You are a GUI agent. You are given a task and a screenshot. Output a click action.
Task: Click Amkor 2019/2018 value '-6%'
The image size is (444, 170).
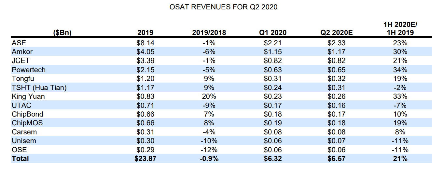209,51
